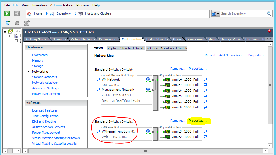
Task: Click the vertical scrollbar up arrow
Action: pos(270,45)
